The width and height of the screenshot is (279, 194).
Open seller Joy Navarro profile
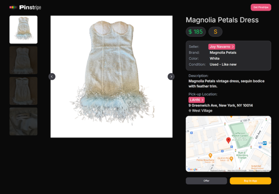[x=222, y=47]
